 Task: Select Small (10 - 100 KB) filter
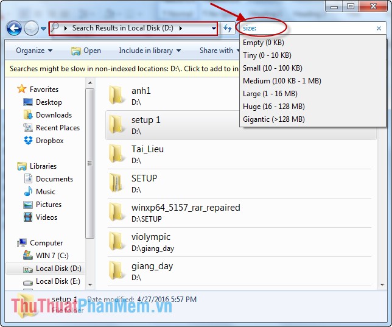pyautogui.click(x=312, y=68)
